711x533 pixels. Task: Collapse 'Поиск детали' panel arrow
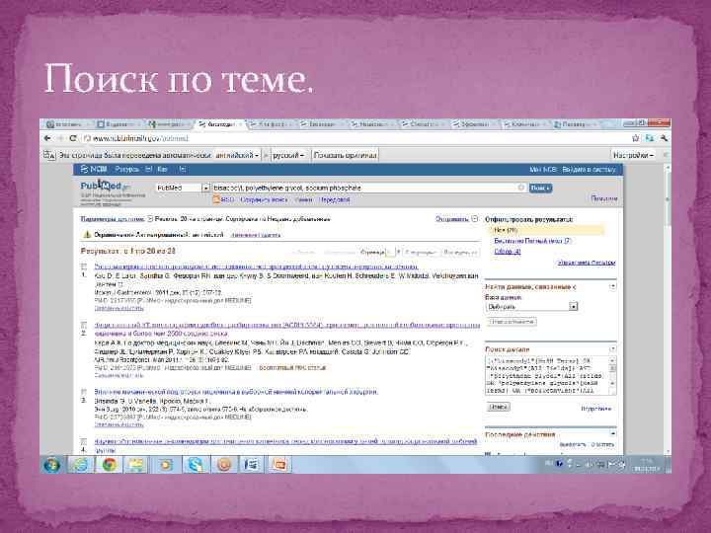click(x=612, y=349)
